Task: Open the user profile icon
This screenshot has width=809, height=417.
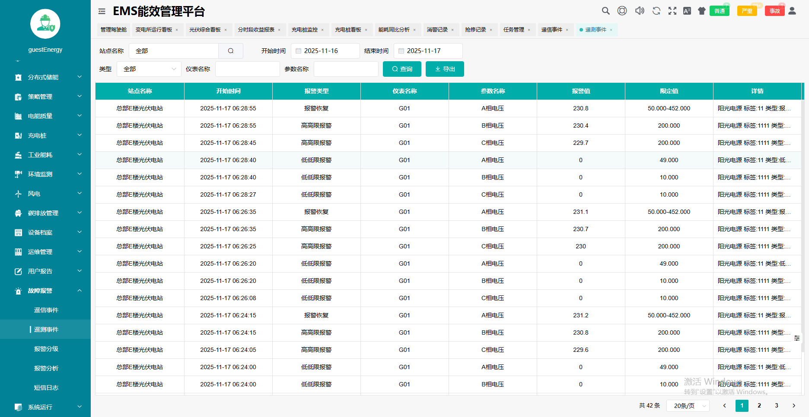Action: coord(792,11)
